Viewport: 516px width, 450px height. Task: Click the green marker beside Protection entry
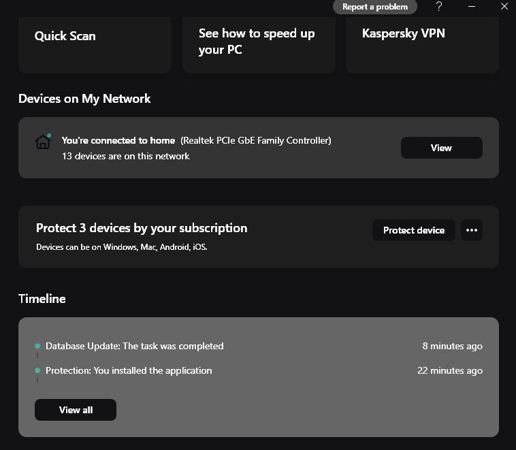(x=37, y=371)
